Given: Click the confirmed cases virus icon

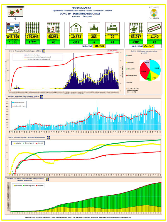Looking at the screenshot, I should (x=53, y=28).
